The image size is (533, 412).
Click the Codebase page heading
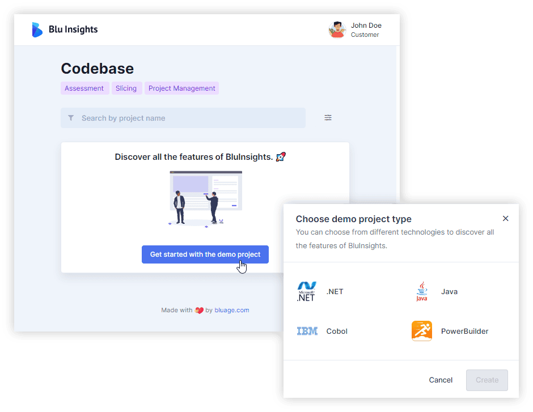click(x=97, y=69)
